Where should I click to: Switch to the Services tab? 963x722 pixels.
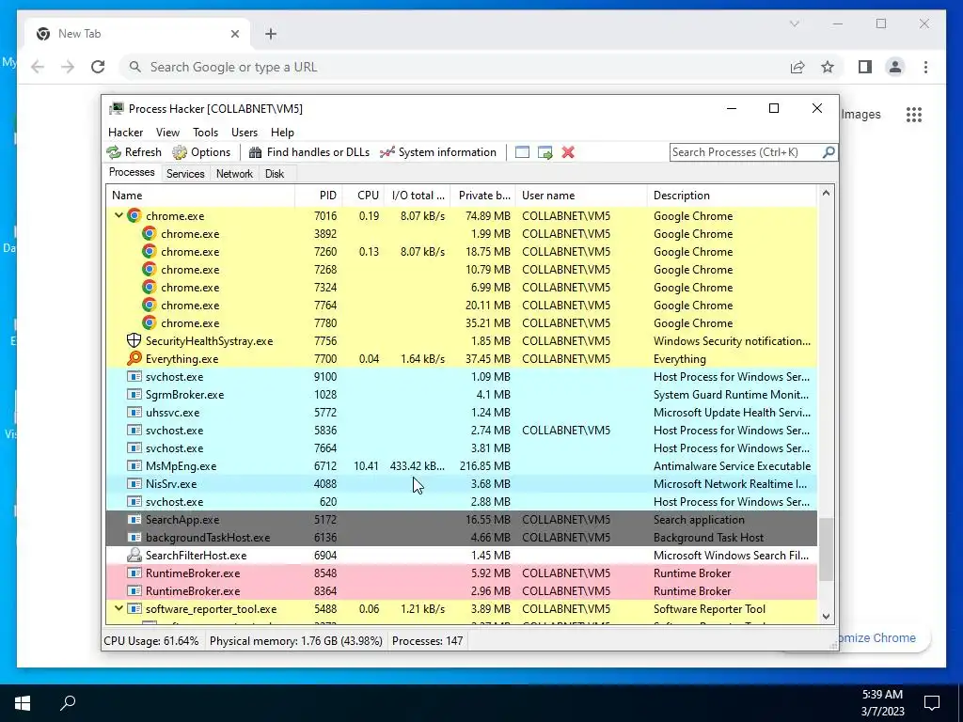coord(185,174)
